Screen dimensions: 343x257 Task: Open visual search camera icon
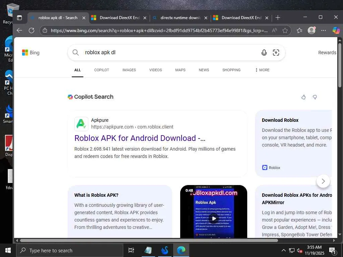click(x=276, y=53)
